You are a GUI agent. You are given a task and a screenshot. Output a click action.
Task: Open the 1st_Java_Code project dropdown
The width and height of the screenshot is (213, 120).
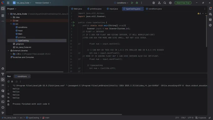[22, 3]
